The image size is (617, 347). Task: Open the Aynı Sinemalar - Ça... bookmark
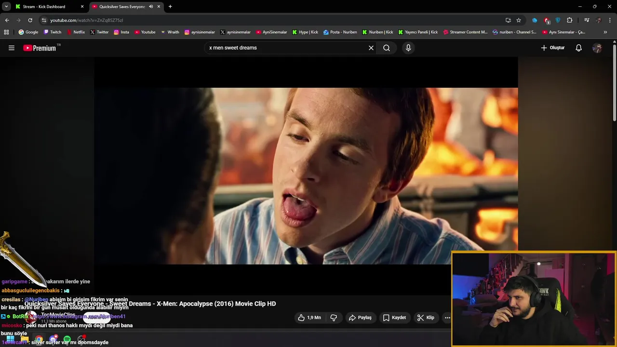(563, 32)
